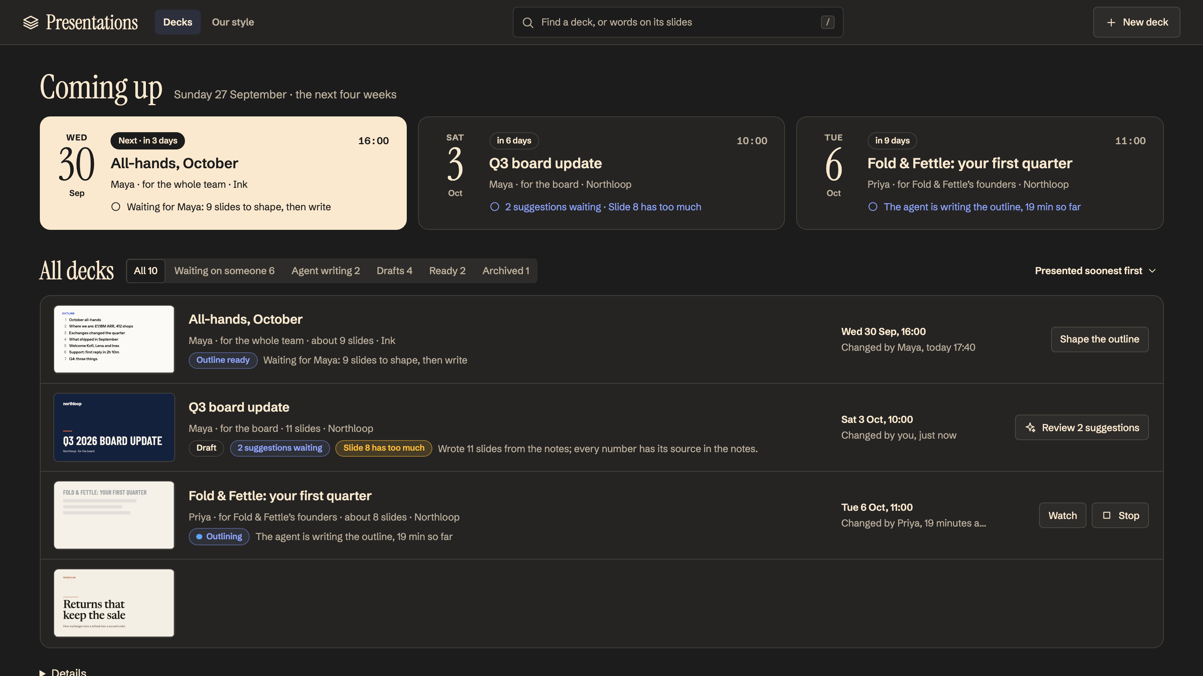Open the Q3 2026 Board Update thumbnail

click(x=114, y=427)
